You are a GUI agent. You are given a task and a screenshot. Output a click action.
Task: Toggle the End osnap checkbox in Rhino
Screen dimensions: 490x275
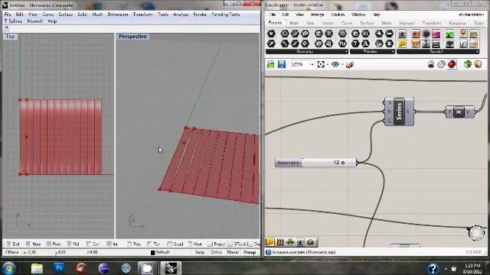[8, 244]
